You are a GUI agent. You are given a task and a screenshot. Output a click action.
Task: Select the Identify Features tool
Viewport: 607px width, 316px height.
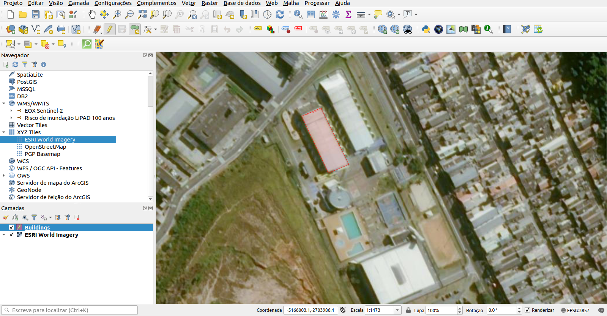coord(298,14)
